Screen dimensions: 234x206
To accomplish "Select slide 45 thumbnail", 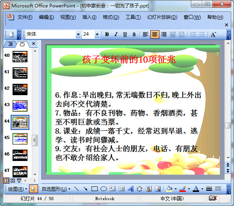I will pos(20,139).
